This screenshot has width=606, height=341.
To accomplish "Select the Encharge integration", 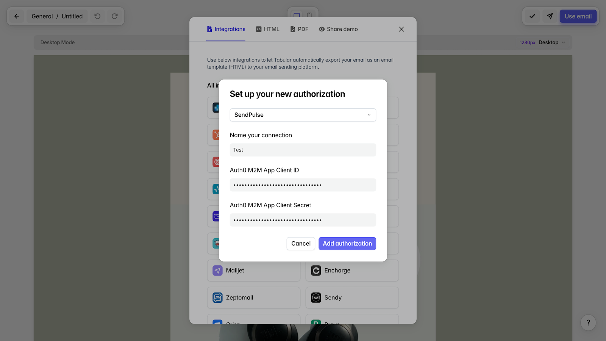I will coord(352,271).
